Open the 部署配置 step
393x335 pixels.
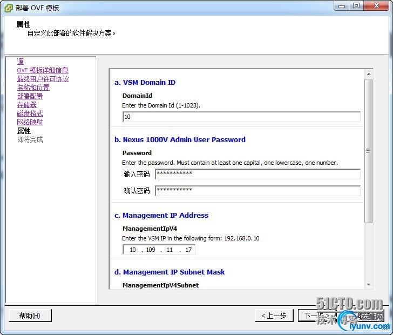click(30, 96)
